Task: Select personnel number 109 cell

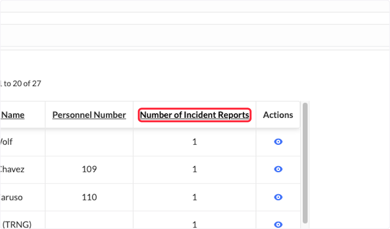Action: 89,169
